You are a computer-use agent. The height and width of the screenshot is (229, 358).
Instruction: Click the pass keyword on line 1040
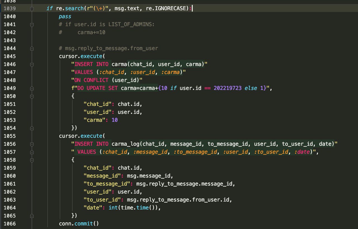tap(65, 17)
